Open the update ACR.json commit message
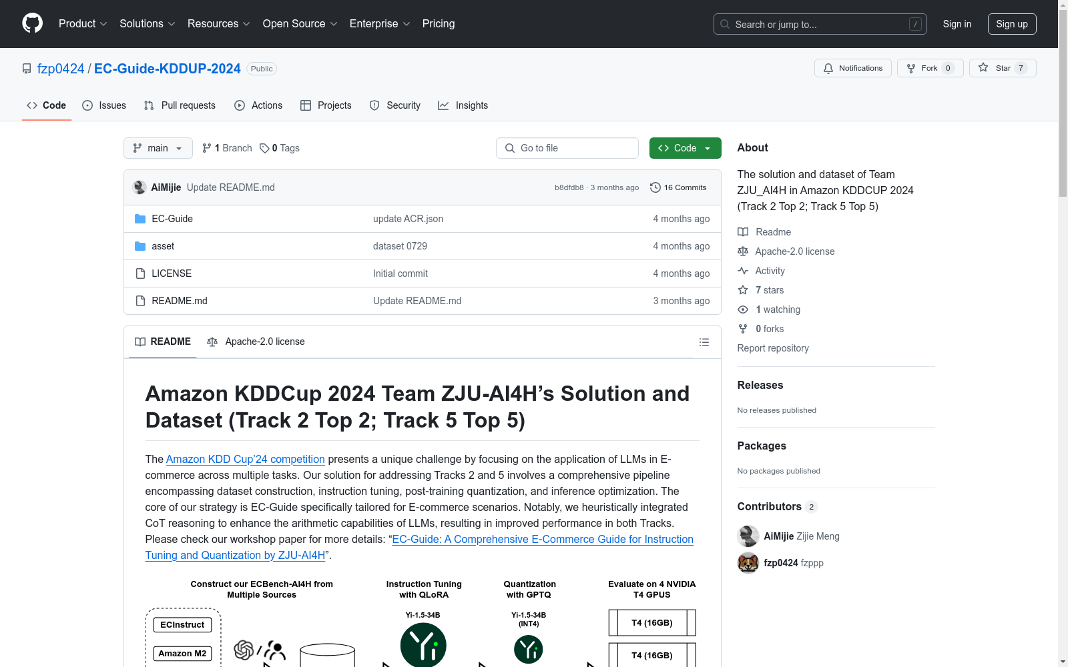This screenshot has width=1068, height=667. pos(408,219)
